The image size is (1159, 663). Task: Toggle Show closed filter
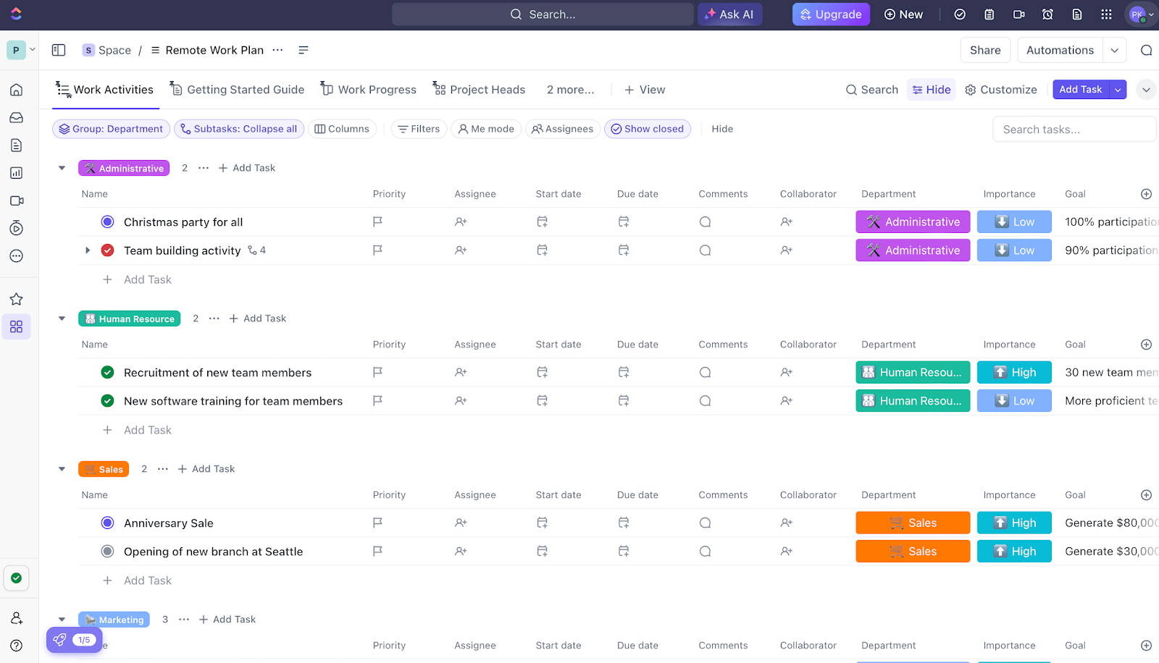pyautogui.click(x=648, y=129)
